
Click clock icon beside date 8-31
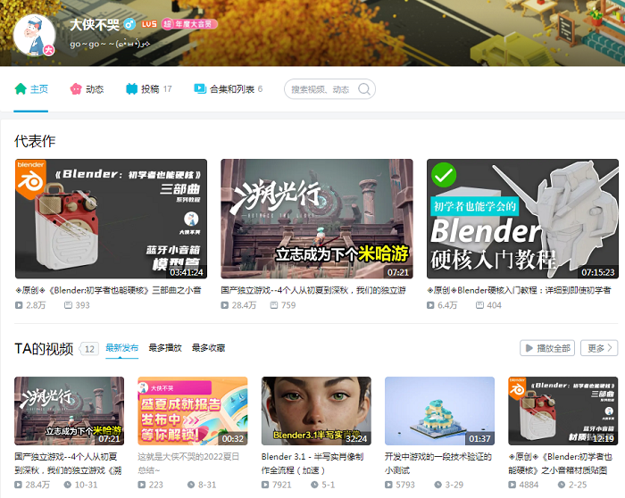[x=191, y=485]
